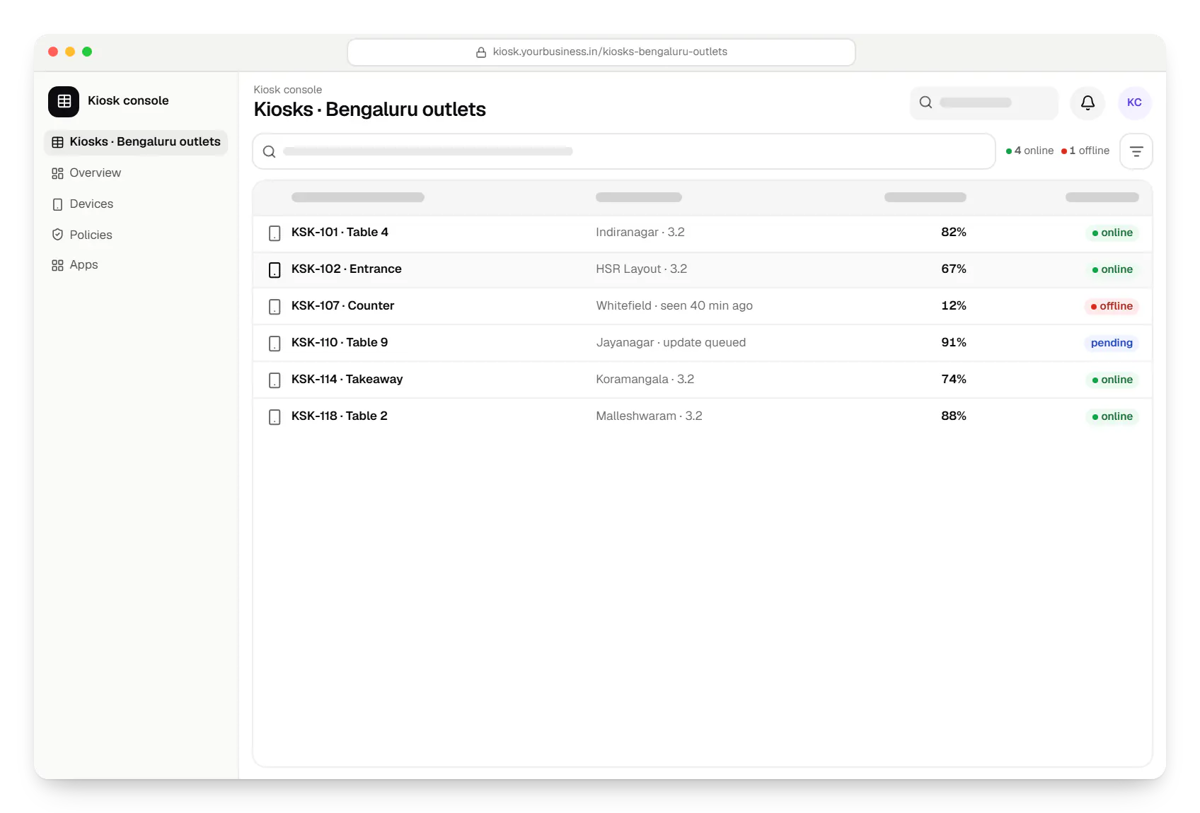The image size is (1200, 813).
Task: Click the 'Kiosk console' breadcrumb above title
Action: (x=288, y=90)
